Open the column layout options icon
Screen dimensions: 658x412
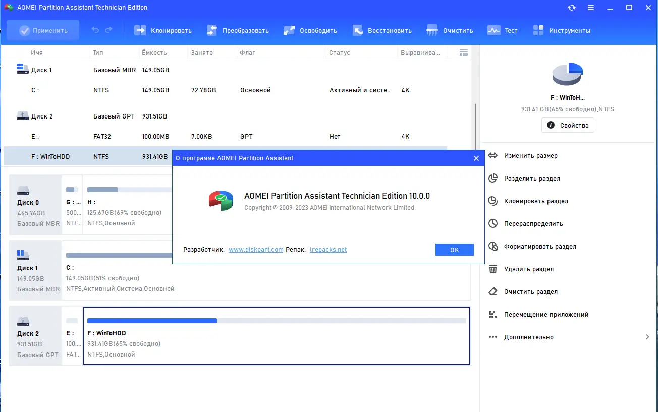(463, 52)
